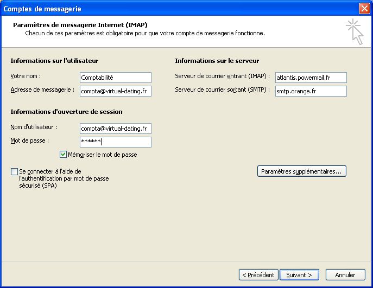
Task: Click the 'Votre nom :' label
Action: click(26, 76)
